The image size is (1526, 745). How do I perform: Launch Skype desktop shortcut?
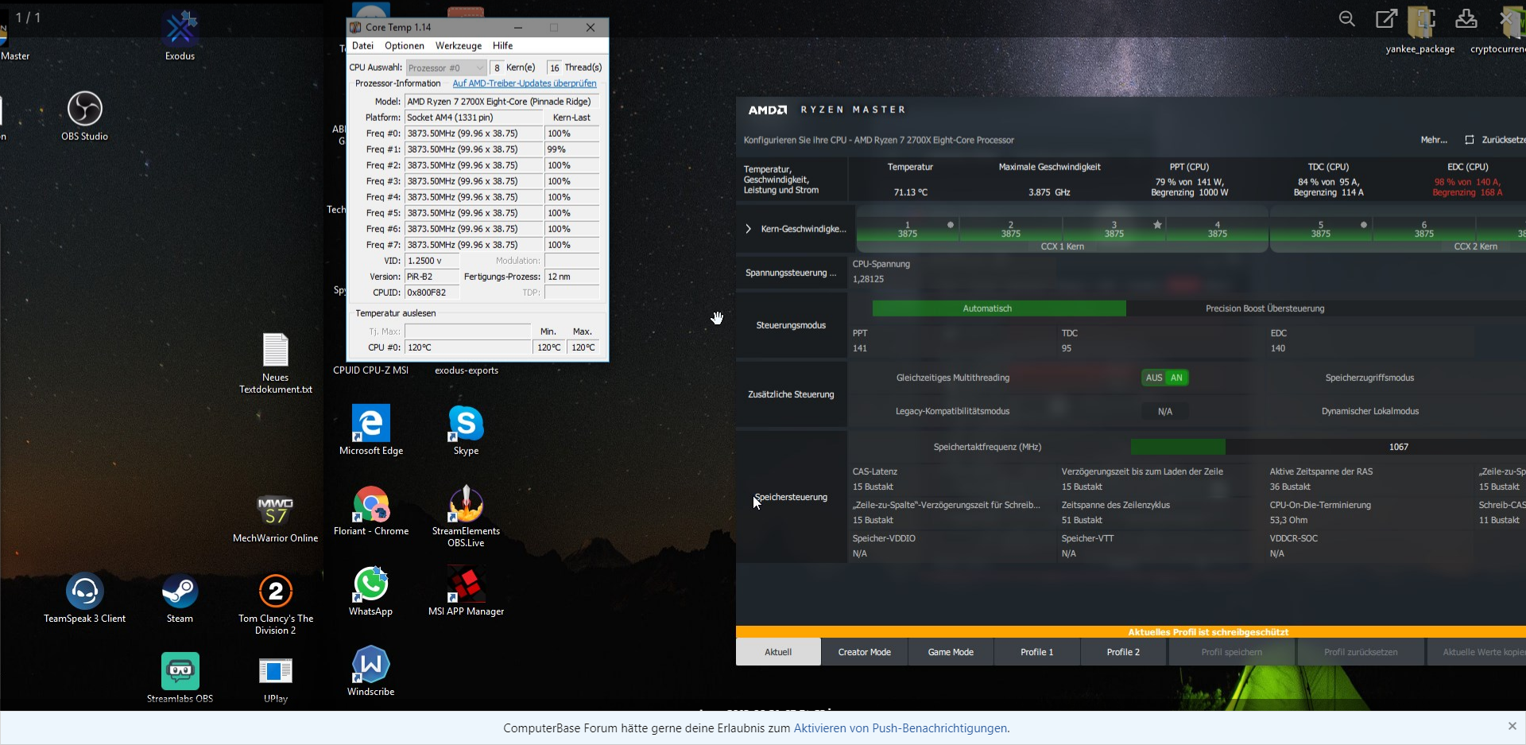[x=466, y=430]
